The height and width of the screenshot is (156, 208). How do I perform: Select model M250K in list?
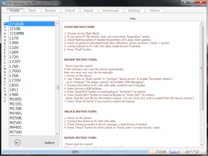click(x=32, y=118)
